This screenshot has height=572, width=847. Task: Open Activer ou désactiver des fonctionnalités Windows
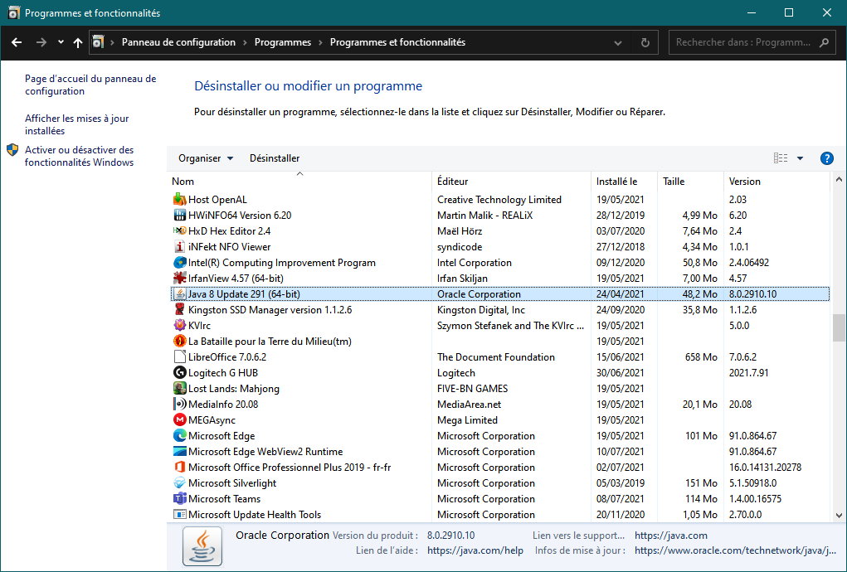(80, 156)
